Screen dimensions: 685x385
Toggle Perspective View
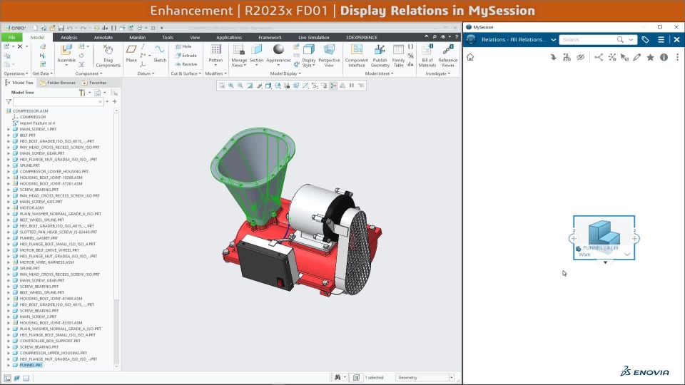click(x=329, y=56)
